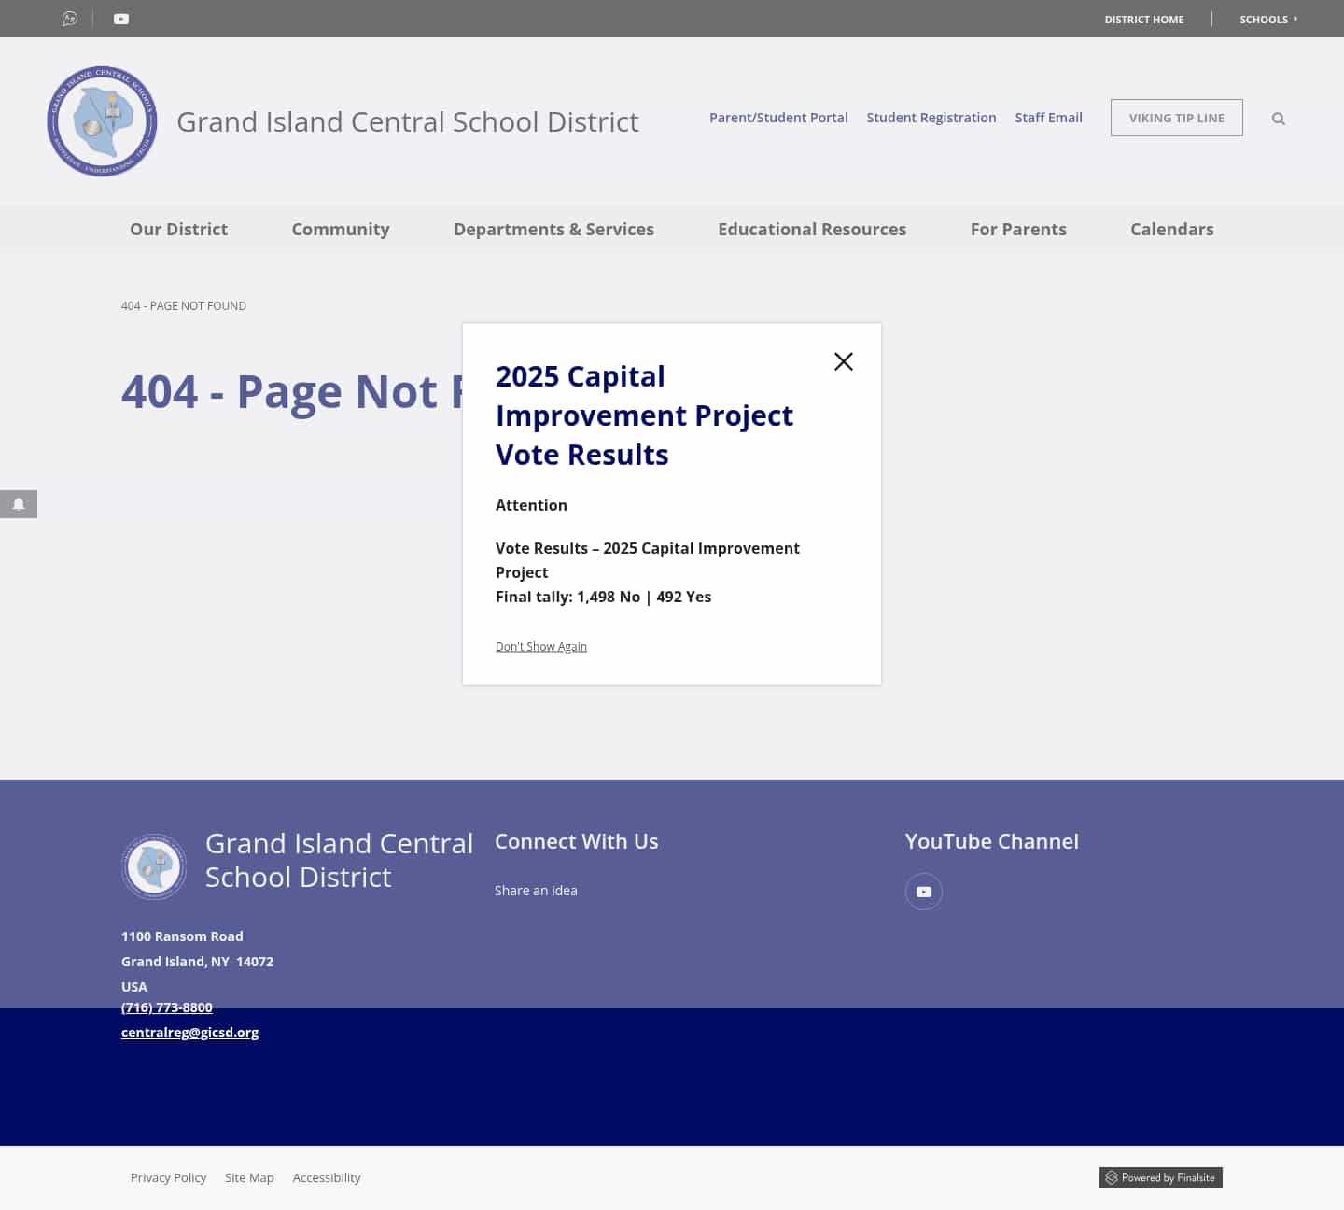The width and height of the screenshot is (1344, 1210).
Task: Click the Grand Island district seal logo
Action: pyautogui.click(x=102, y=120)
